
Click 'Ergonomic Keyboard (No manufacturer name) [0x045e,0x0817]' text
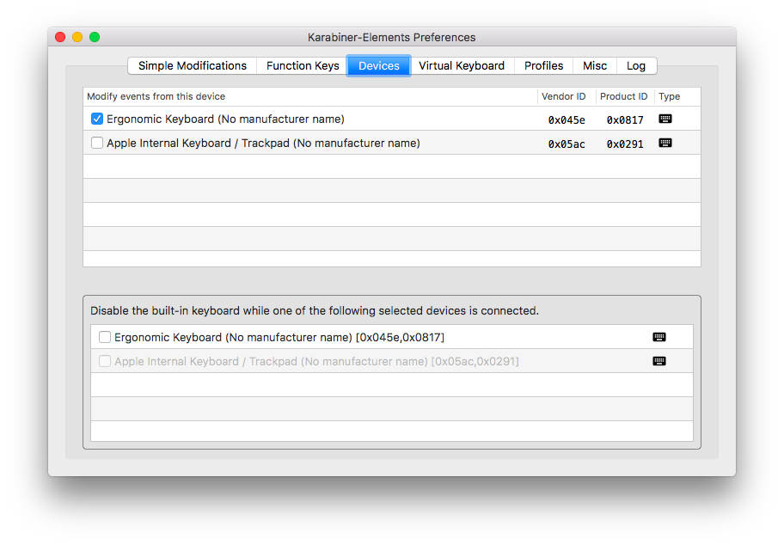pos(279,338)
